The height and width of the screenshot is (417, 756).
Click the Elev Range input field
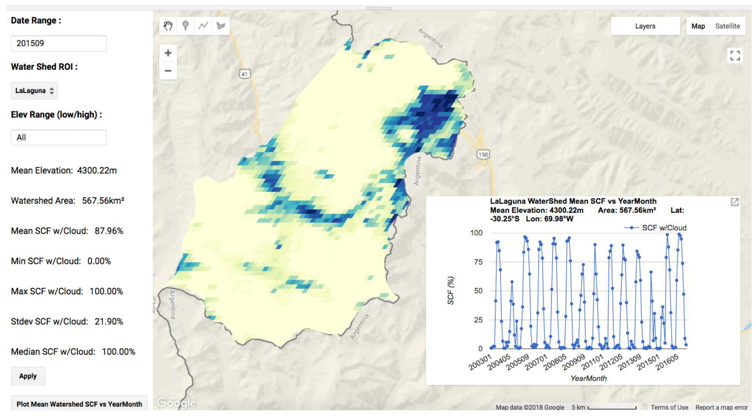[x=58, y=137]
